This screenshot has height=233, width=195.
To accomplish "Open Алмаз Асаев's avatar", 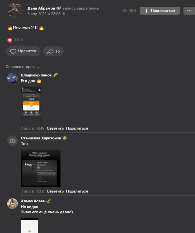I will click(x=12, y=204).
